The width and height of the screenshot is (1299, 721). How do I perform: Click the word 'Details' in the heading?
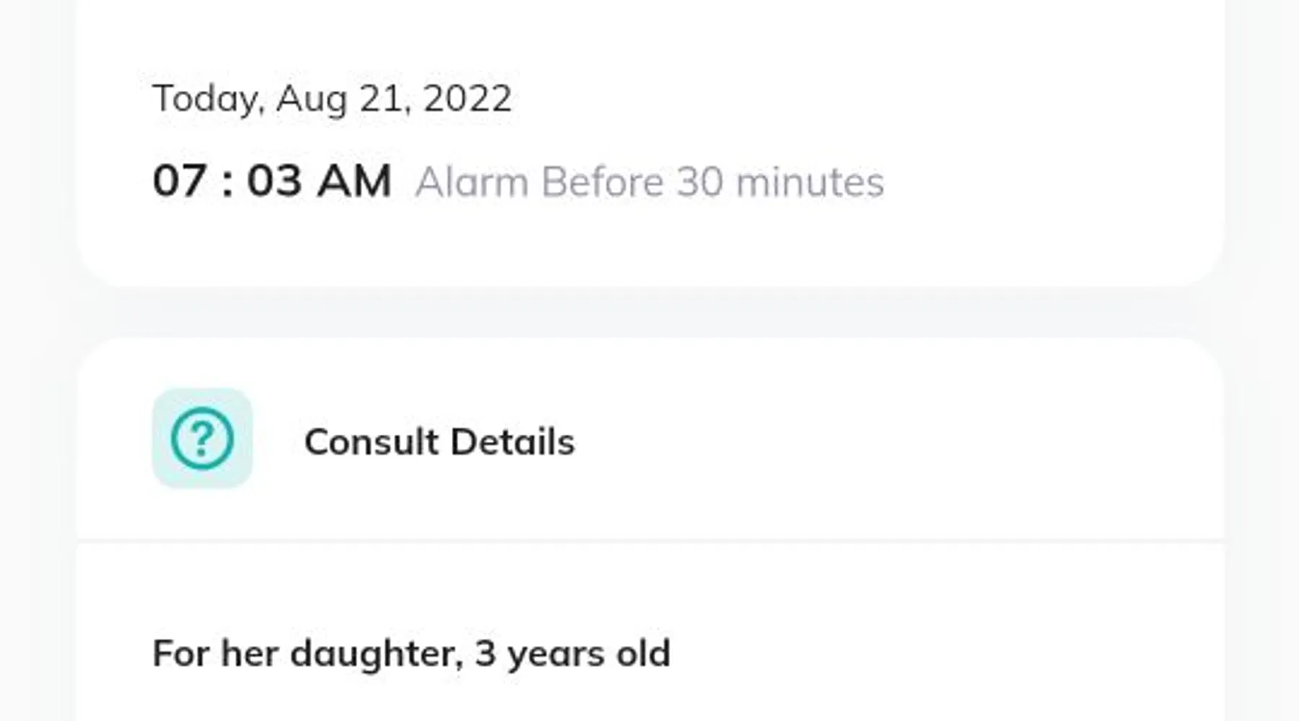[x=512, y=442]
